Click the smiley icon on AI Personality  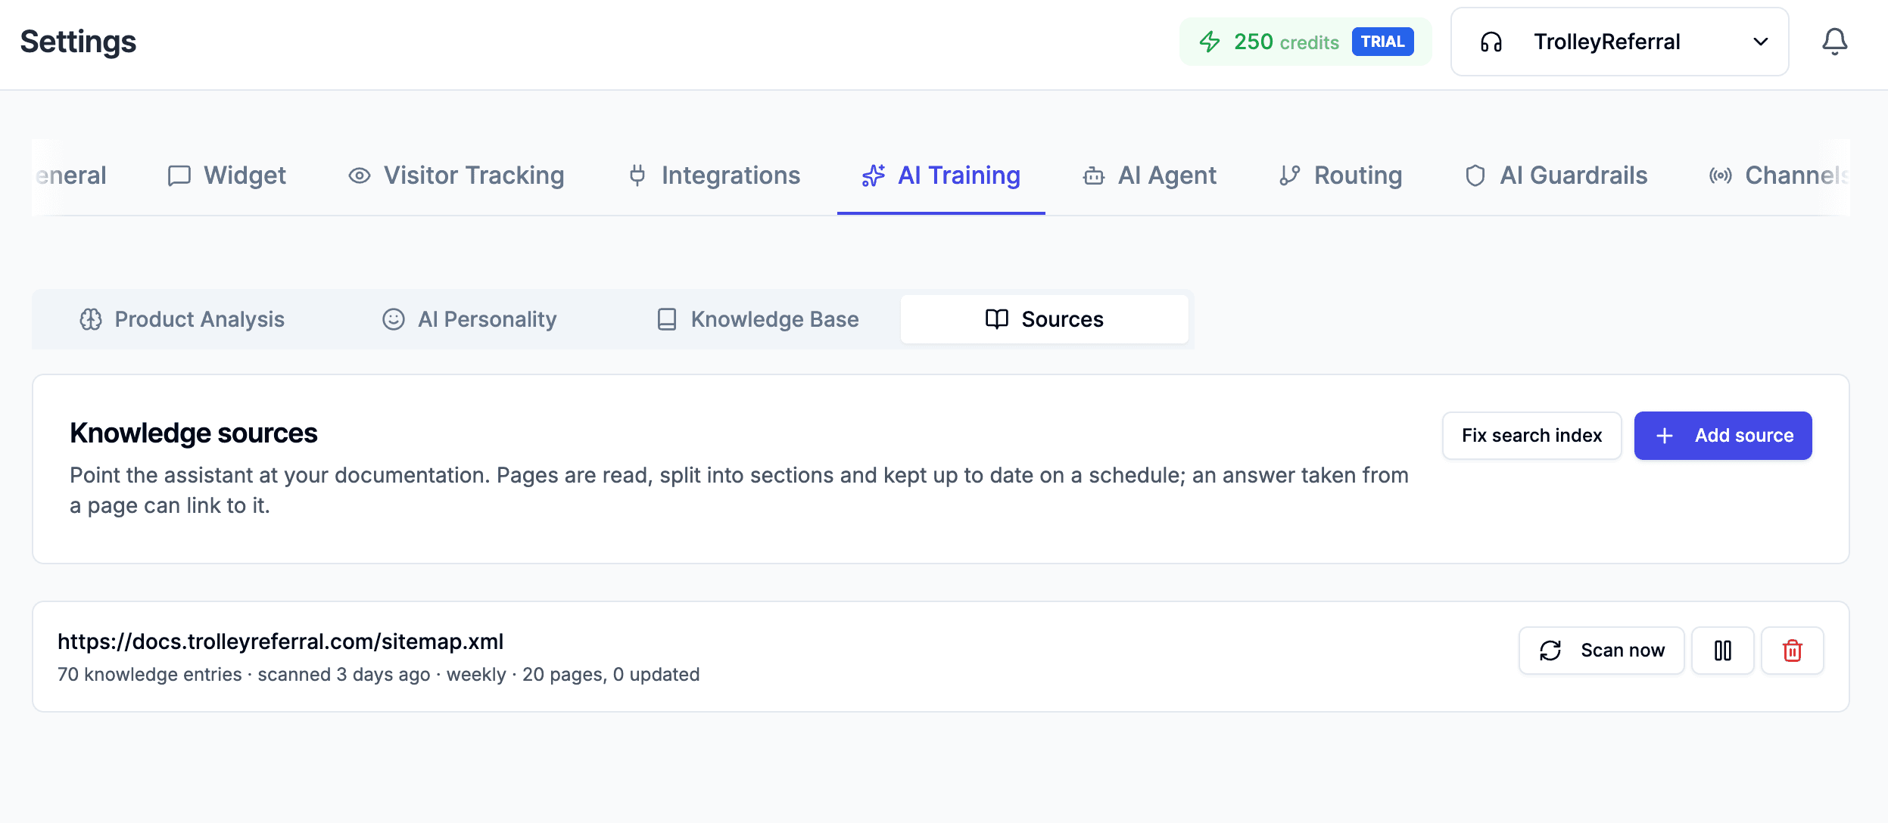(x=393, y=319)
